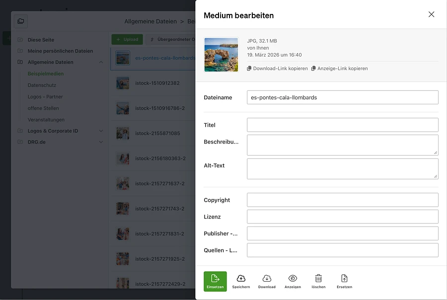Viewport: 447px width, 300px height.
Task: Focus the Alt-Text textarea
Action: (342, 169)
